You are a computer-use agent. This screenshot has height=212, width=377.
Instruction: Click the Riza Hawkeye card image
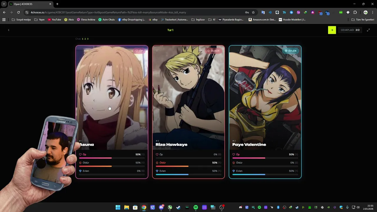188,97
